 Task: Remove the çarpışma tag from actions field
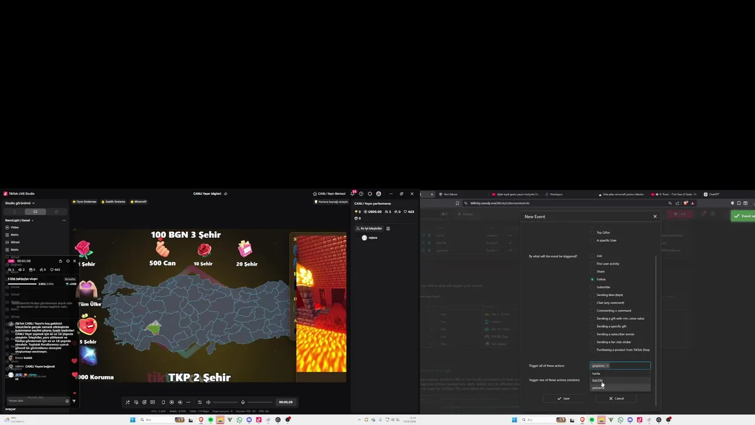click(607, 366)
